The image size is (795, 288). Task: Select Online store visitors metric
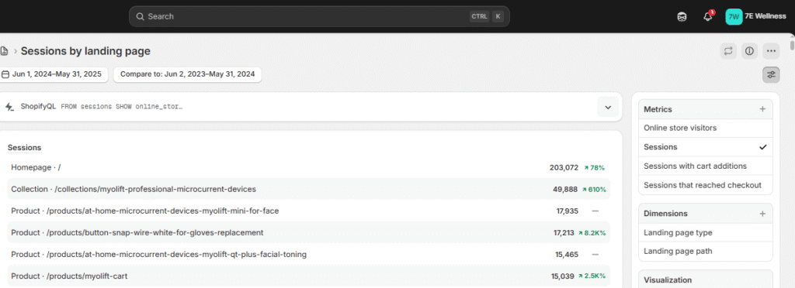point(705,128)
